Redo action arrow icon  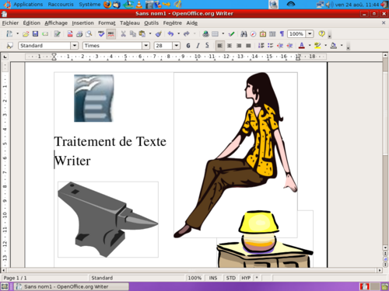click(187, 34)
